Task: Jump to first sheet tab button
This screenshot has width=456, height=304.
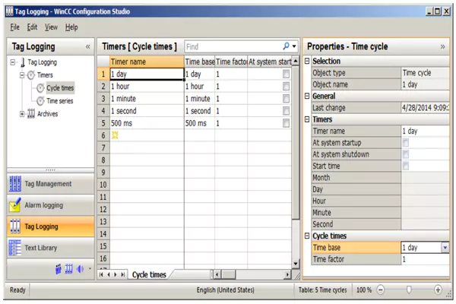Action: coord(101,274)
